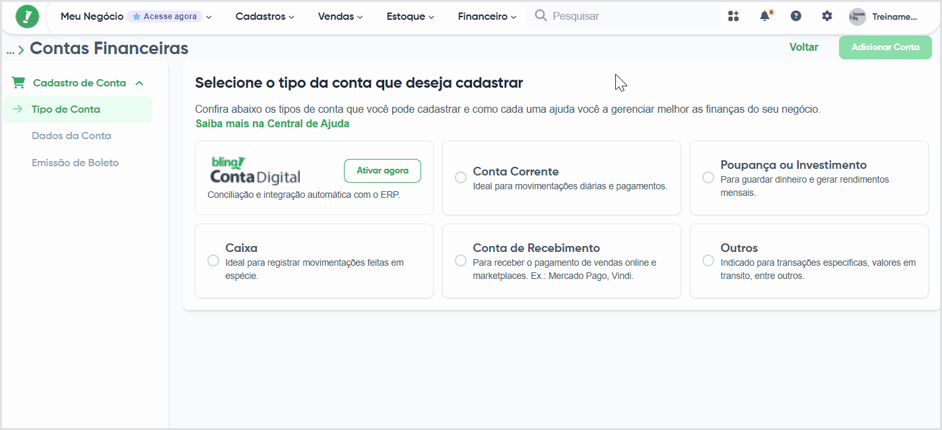Viewport: 942px width, 430px height.
Task: Go to Tipo de Conta step
Action: 78,109
